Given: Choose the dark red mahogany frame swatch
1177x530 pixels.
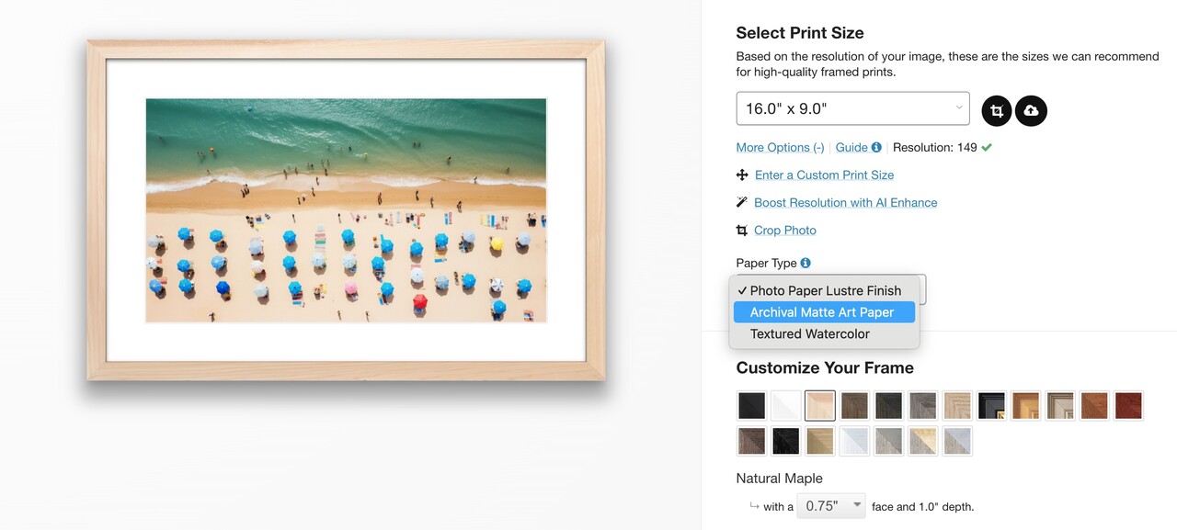Looking at the screenshot, I should pyautogui.click(x=1128, y=405).
